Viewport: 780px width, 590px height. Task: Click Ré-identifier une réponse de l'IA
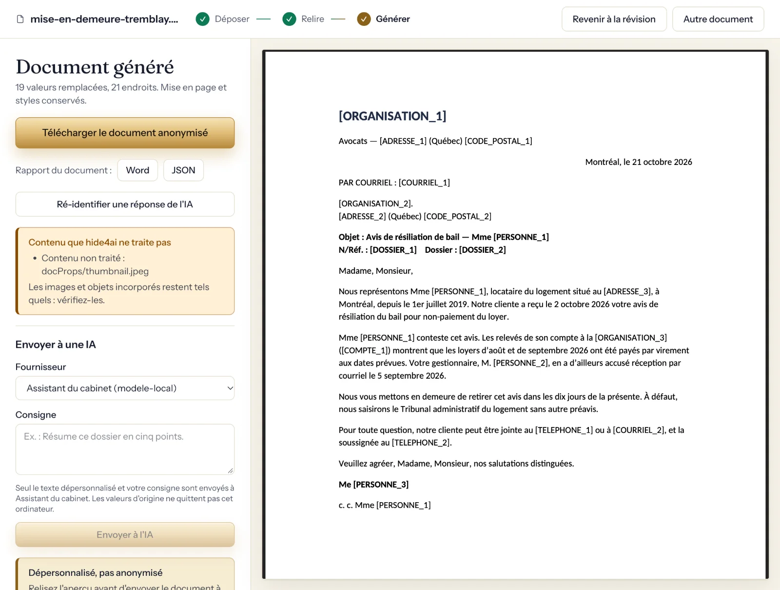point(125,204)
